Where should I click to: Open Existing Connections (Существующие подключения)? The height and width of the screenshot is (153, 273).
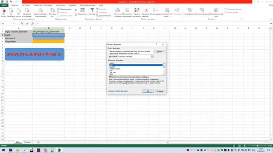[40, 13]
